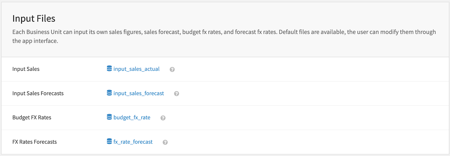Select the Budget FX Rates label
This screenshot has height=156, width=450.
point(32,118)
